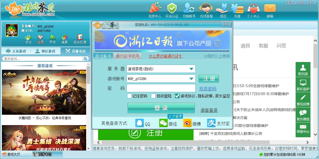The width and height of the screenshot is (319, 159).
Task: Open 什么是边锋通行证 help link
Action: 165,56
